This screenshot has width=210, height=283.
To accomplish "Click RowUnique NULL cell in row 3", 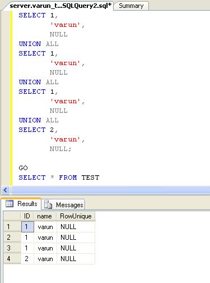I will 76,248.
